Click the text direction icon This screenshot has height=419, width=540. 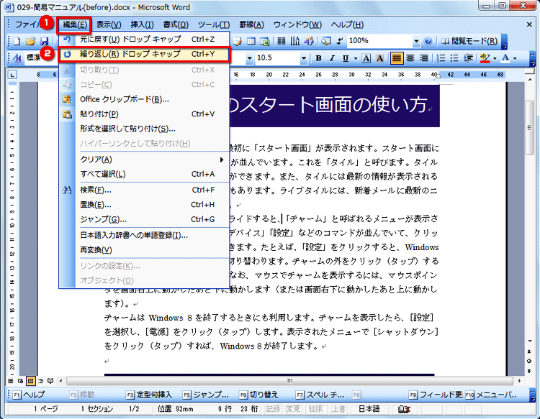pyautogui.click(x=295, y=41)
